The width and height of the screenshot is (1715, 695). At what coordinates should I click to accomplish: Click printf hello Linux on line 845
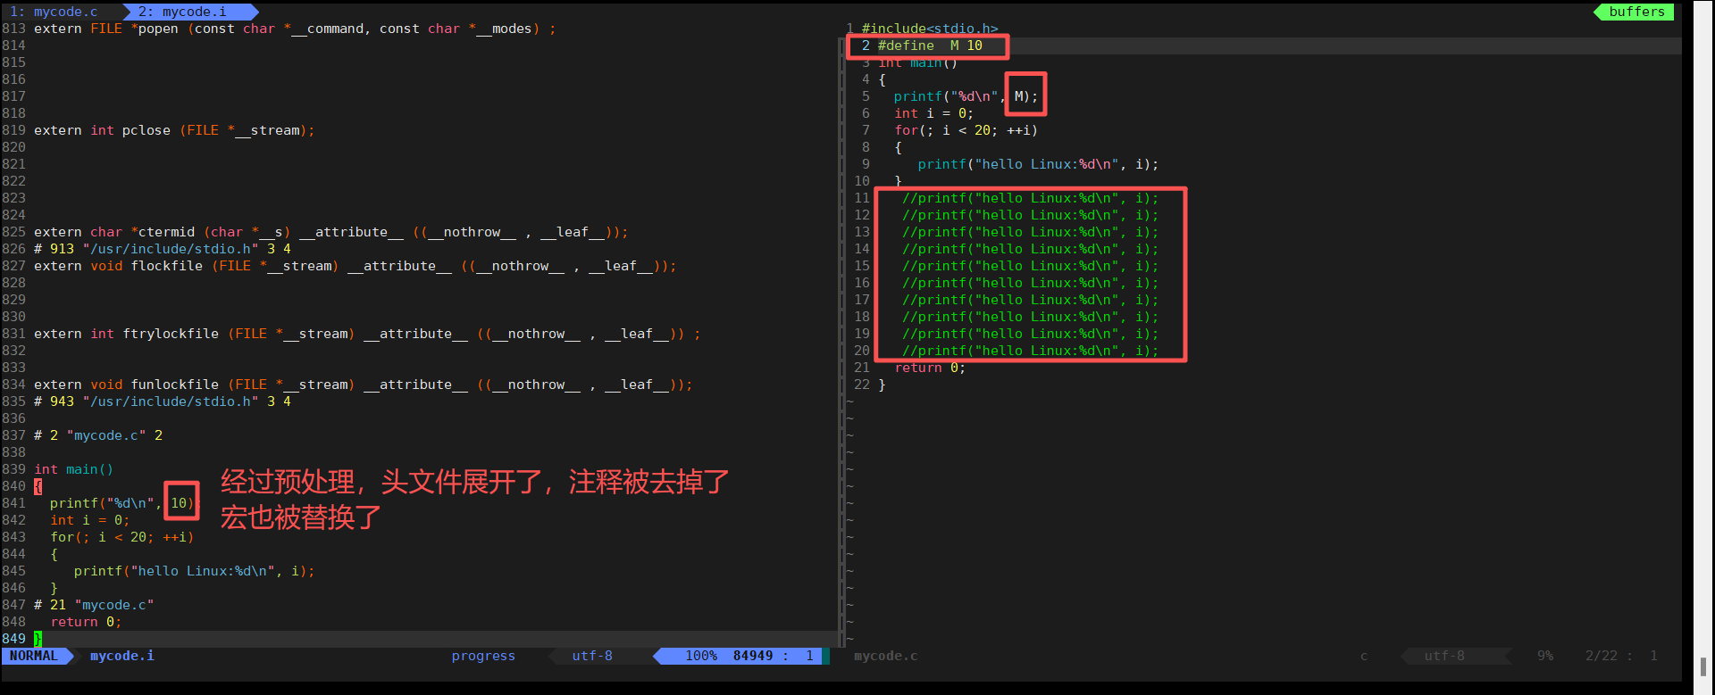point(194,571)
